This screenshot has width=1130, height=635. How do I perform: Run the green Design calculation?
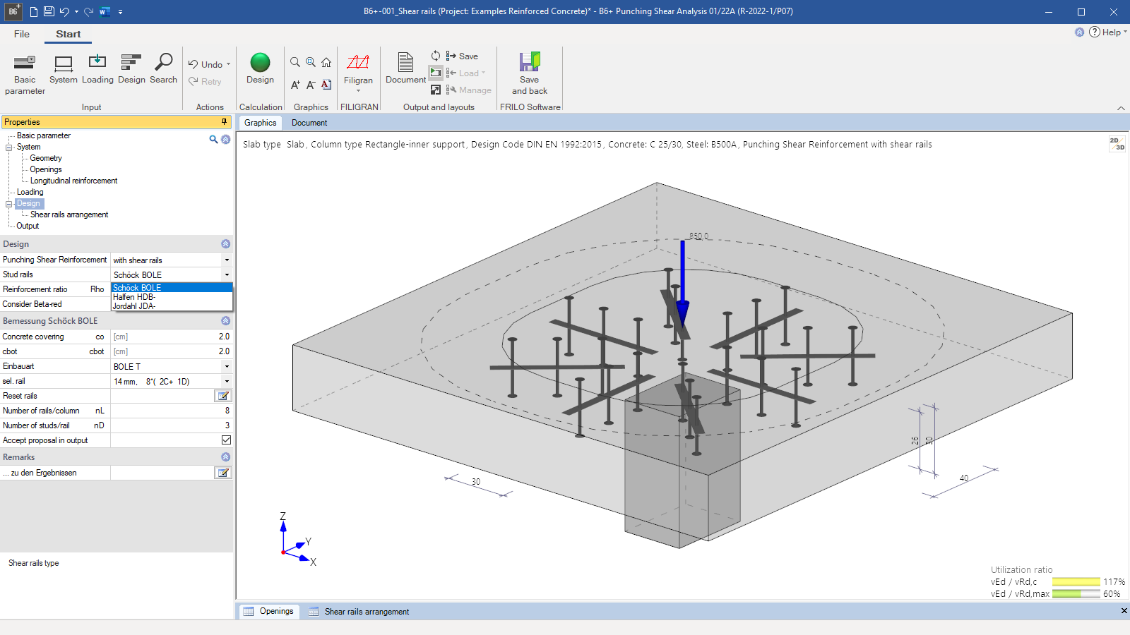[260, 69]
